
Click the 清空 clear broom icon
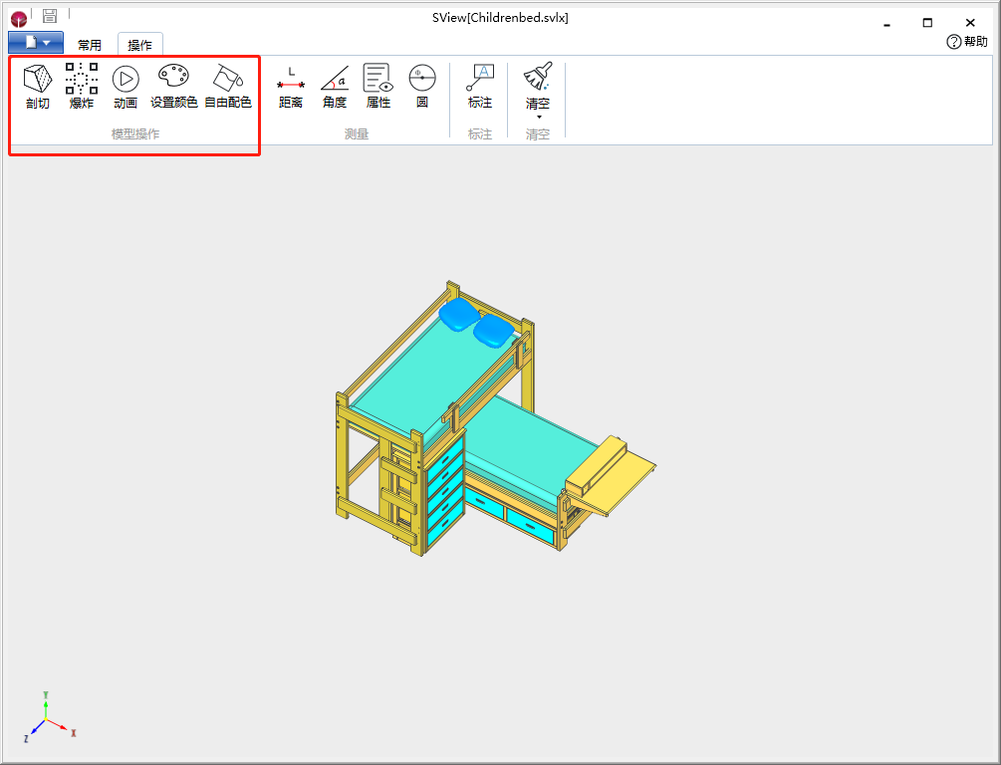[x=538, y=77]
